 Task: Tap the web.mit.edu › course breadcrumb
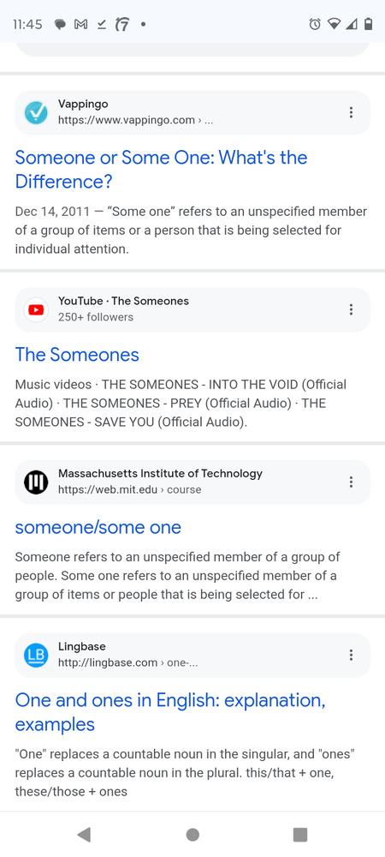[129, 489]
